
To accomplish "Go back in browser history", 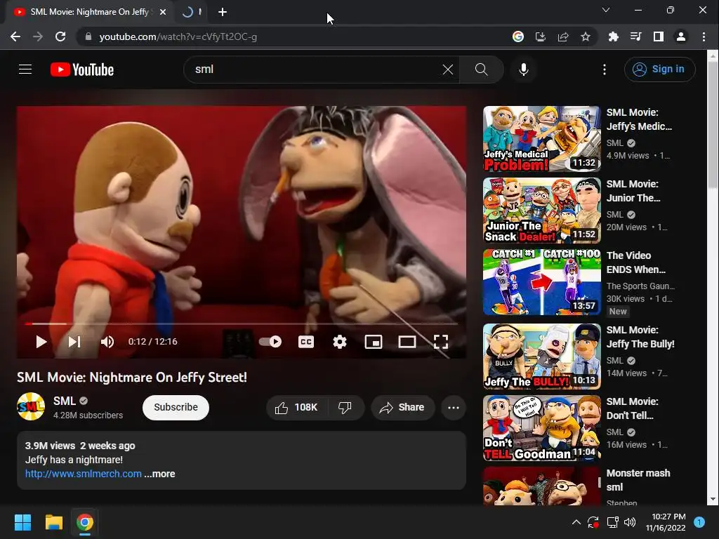I will pos(15,36).
